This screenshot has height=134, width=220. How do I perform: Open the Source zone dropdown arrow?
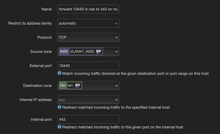click(116, 52)
